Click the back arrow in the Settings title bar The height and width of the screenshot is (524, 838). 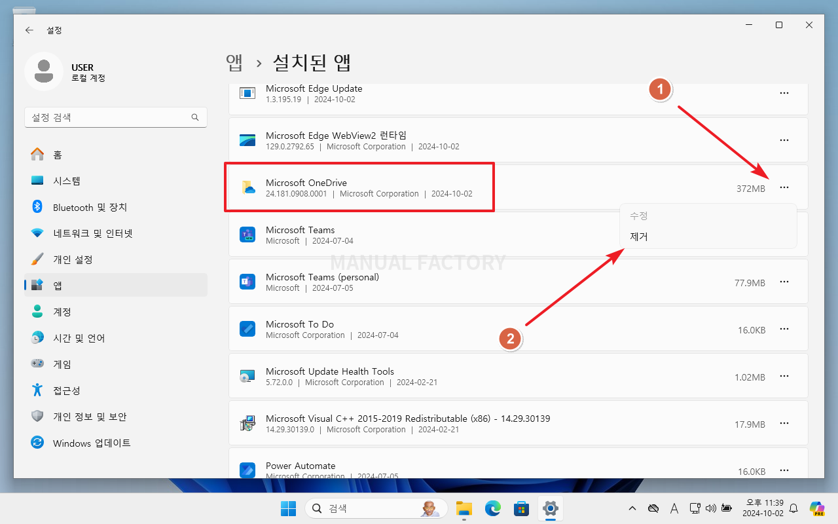(x=29, y=30)
